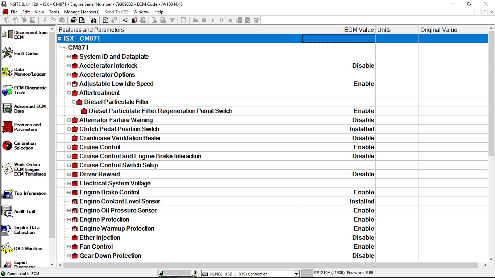Click the parameter list horizontal scrollbar
This screenshot has height=278, width=495.
pos(270,265)
